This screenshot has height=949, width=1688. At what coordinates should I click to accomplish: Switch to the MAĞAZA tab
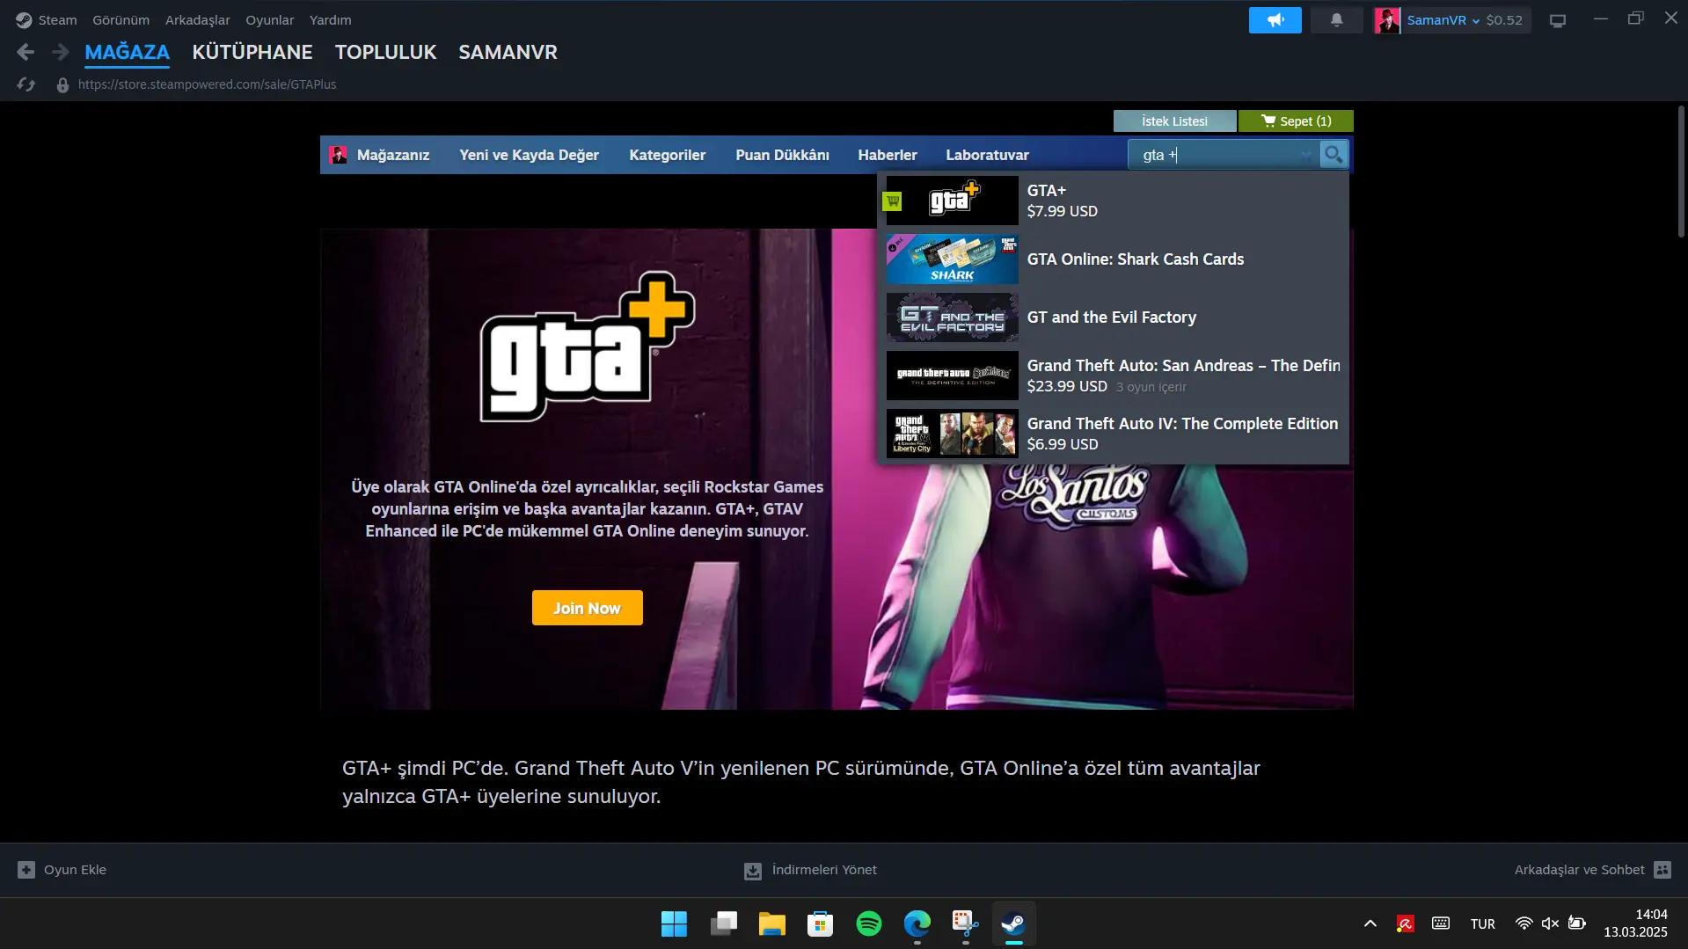pos(128,53)
